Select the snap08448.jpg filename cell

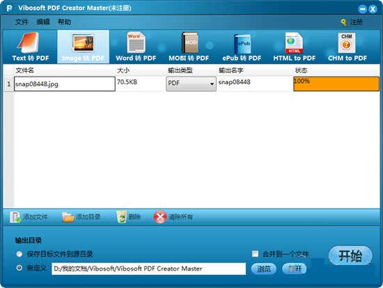pos(65,84)
